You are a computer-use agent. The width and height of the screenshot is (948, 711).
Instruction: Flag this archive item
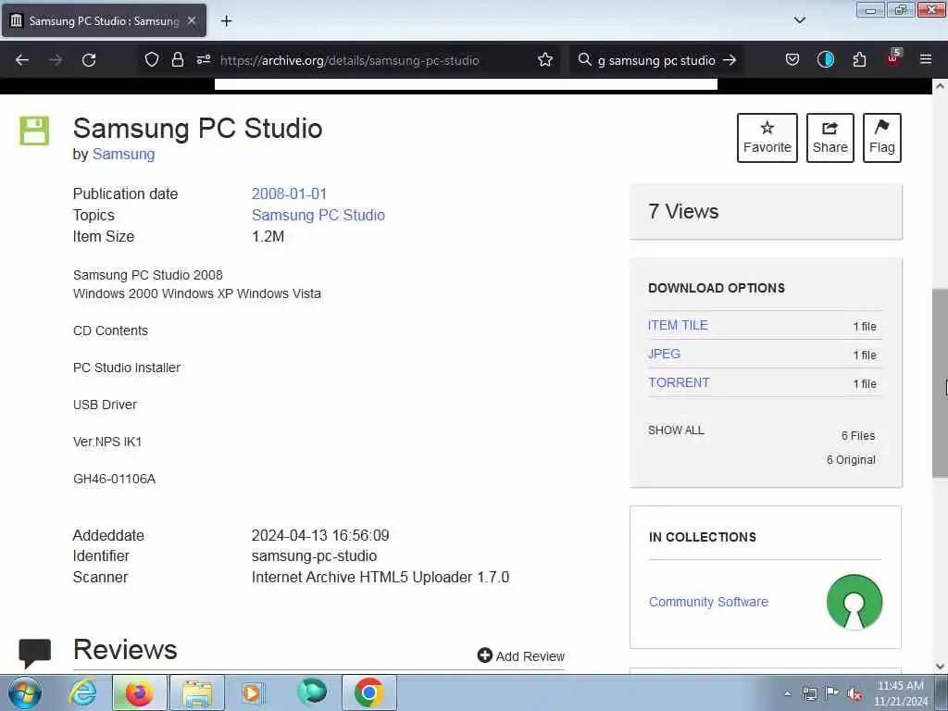click(882, 138)
